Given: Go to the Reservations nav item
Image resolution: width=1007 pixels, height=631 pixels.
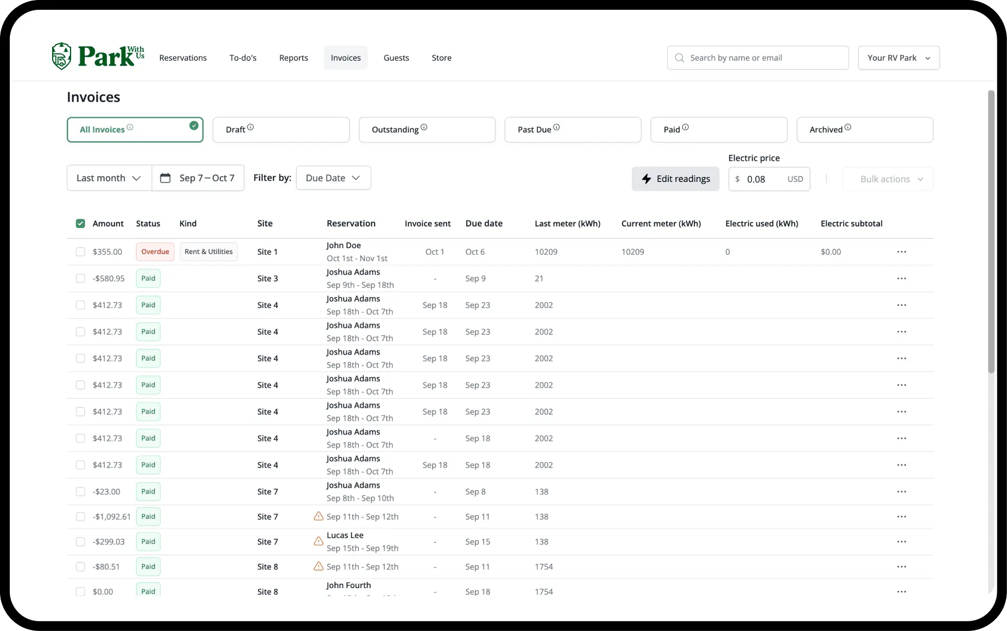Looking at the screenshot, I should click(x=183, y=58).
